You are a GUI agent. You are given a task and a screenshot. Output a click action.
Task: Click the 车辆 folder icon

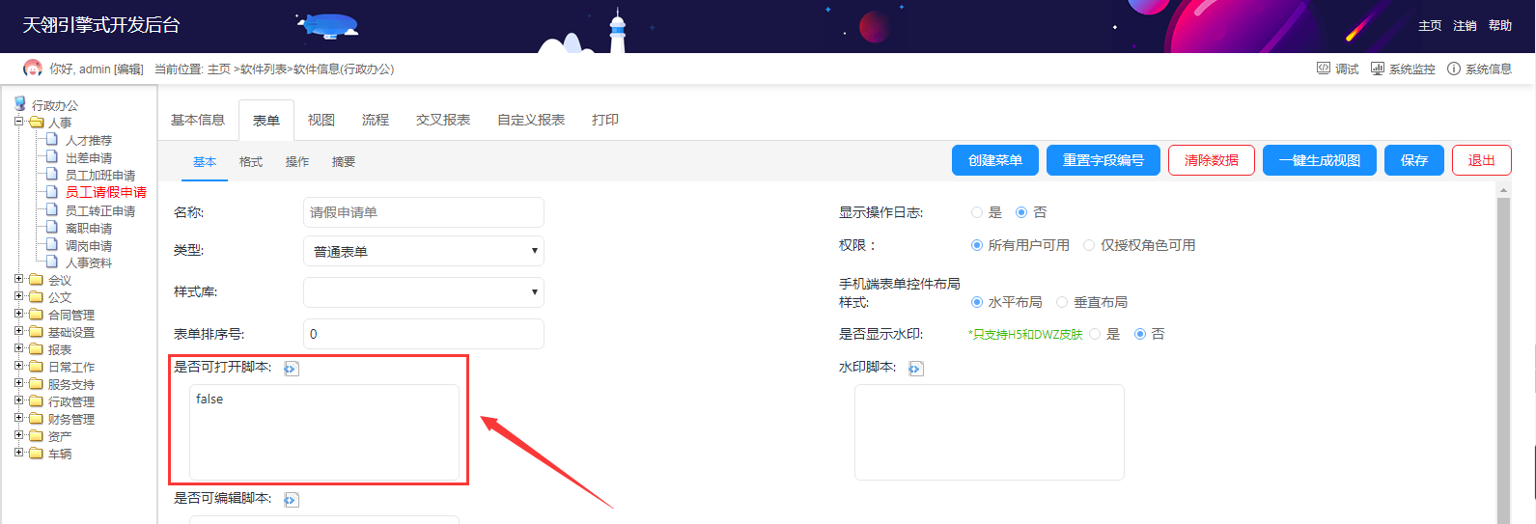point(37,454)
